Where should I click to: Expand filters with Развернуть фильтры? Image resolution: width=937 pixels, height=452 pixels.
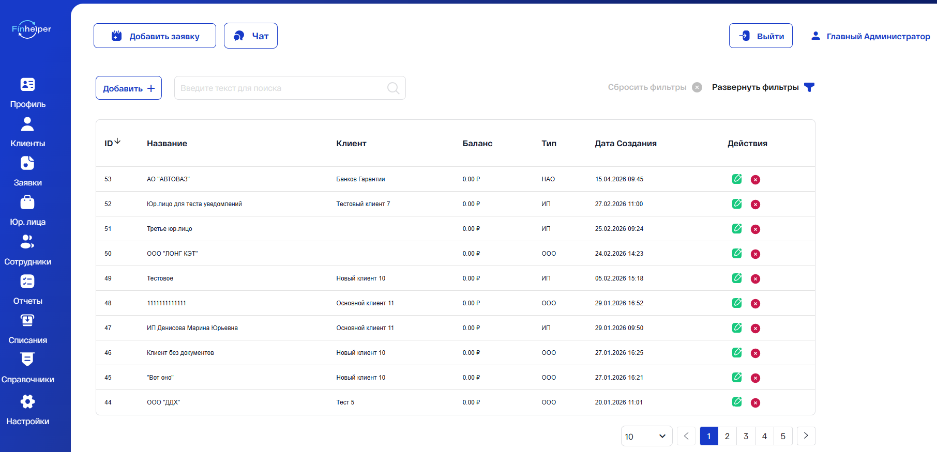point(763,87)
